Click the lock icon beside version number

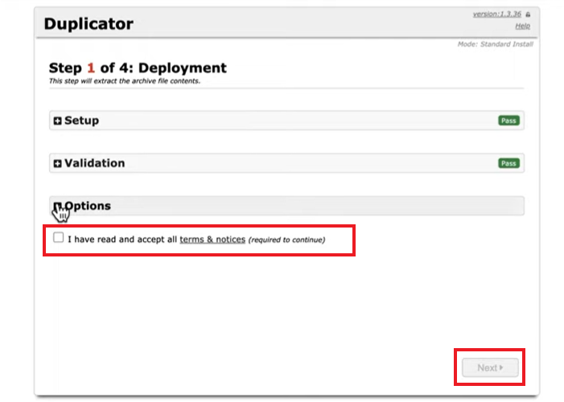[x=528, y=14]
